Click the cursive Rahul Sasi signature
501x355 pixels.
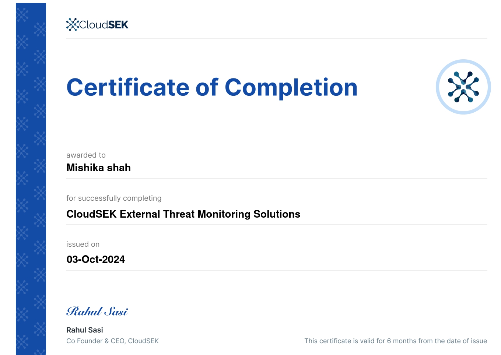(97, 312)
